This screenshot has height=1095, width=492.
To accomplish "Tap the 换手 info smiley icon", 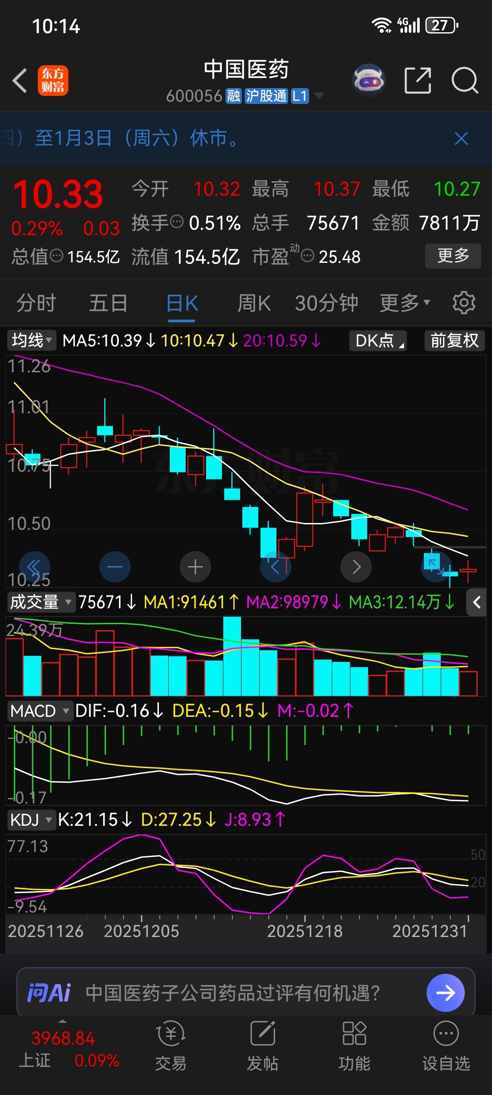I will click(x=177, y=222).
